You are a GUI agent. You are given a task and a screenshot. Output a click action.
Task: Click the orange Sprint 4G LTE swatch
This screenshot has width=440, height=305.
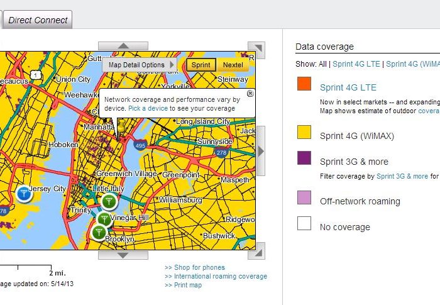click(x=304, y=84)
